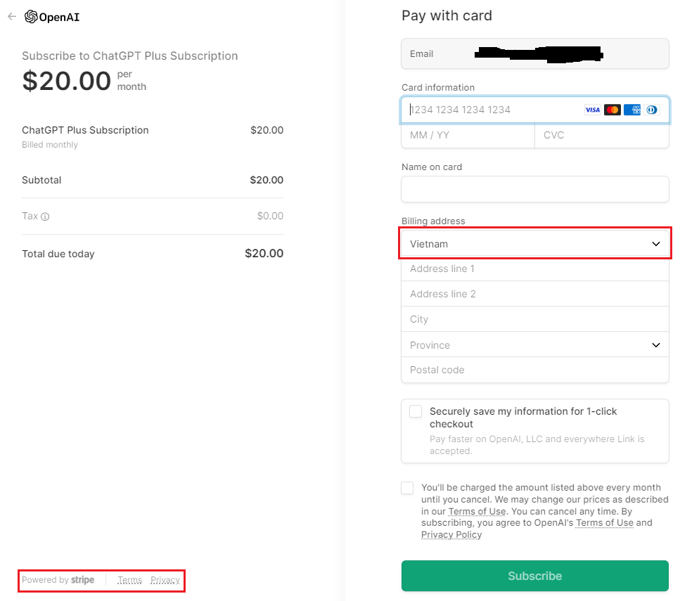Click the OpenAI logo
680x601 pixels.
click(x=52, y=17)
